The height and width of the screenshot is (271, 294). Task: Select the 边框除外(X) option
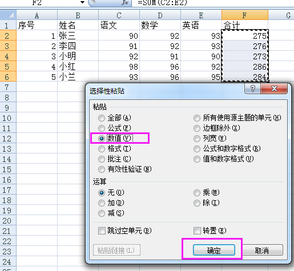point(217,128)
